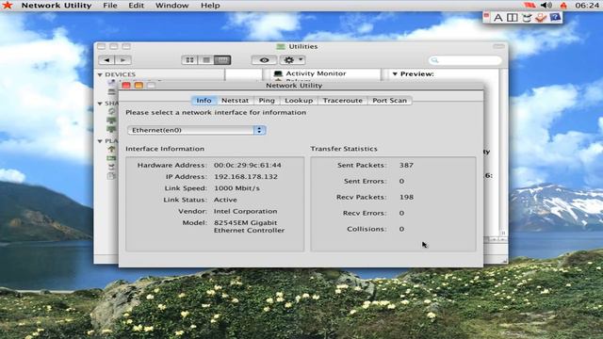This screenshot has width=603, height=339.
Task: Click the hardware address 00:0c:29:9c:61:44
Action: tap(248, 166)
